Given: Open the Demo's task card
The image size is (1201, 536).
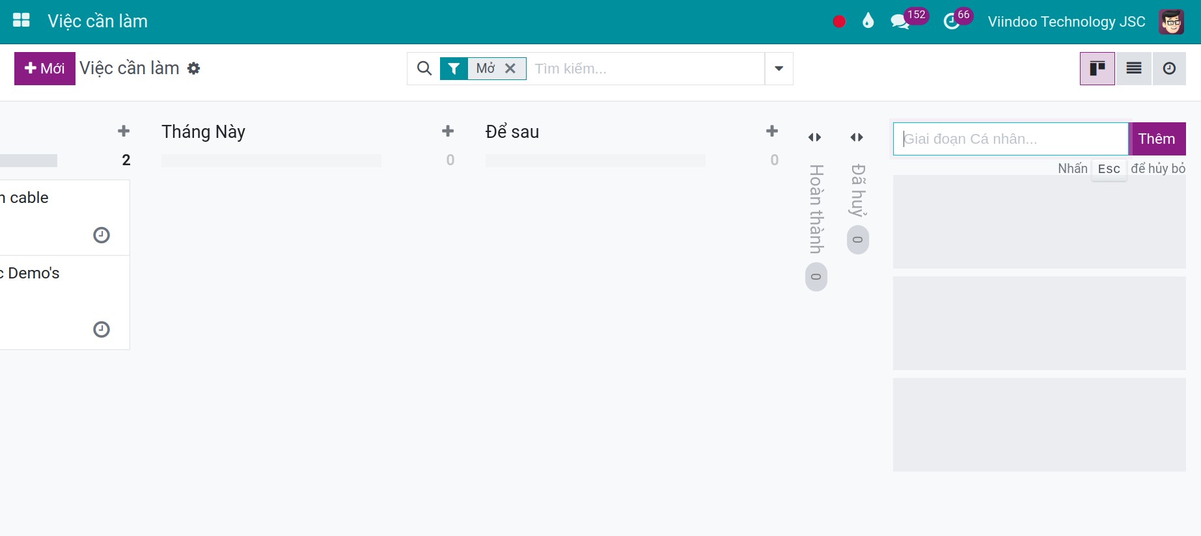Looking at the screenshot, I should point(64,302).
